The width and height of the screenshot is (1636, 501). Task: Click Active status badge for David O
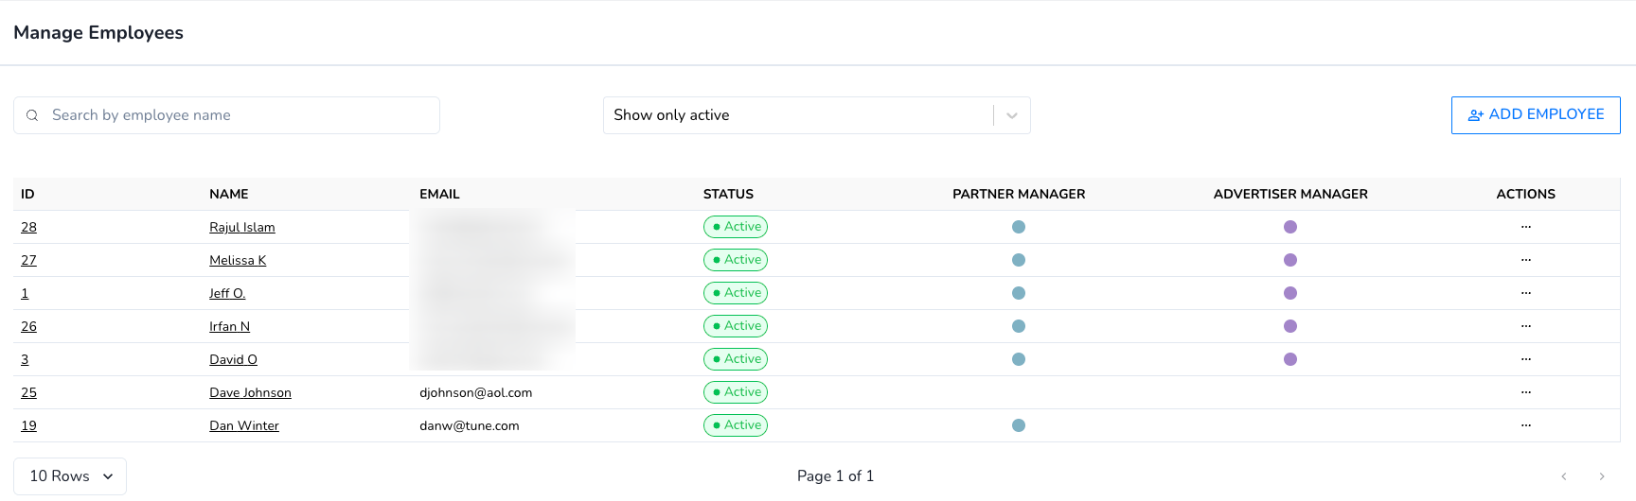tap(736, 359)
